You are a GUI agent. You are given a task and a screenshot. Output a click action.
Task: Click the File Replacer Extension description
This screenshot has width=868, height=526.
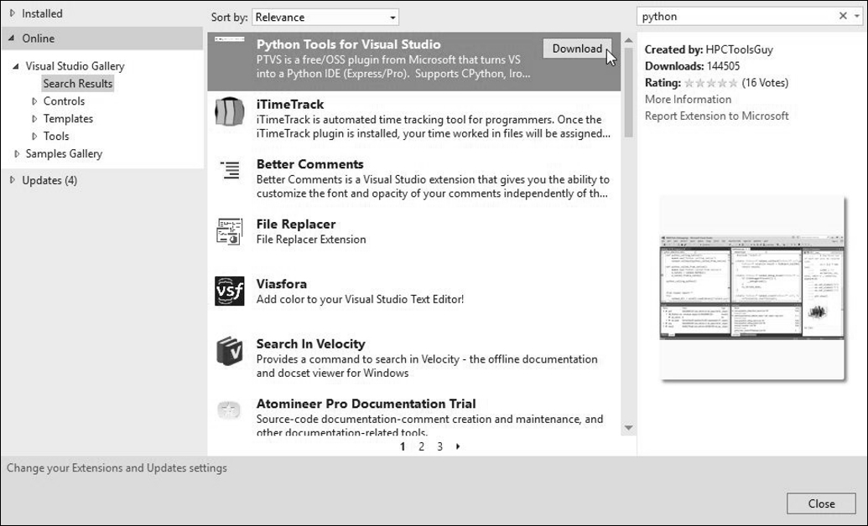pos(311,240)
